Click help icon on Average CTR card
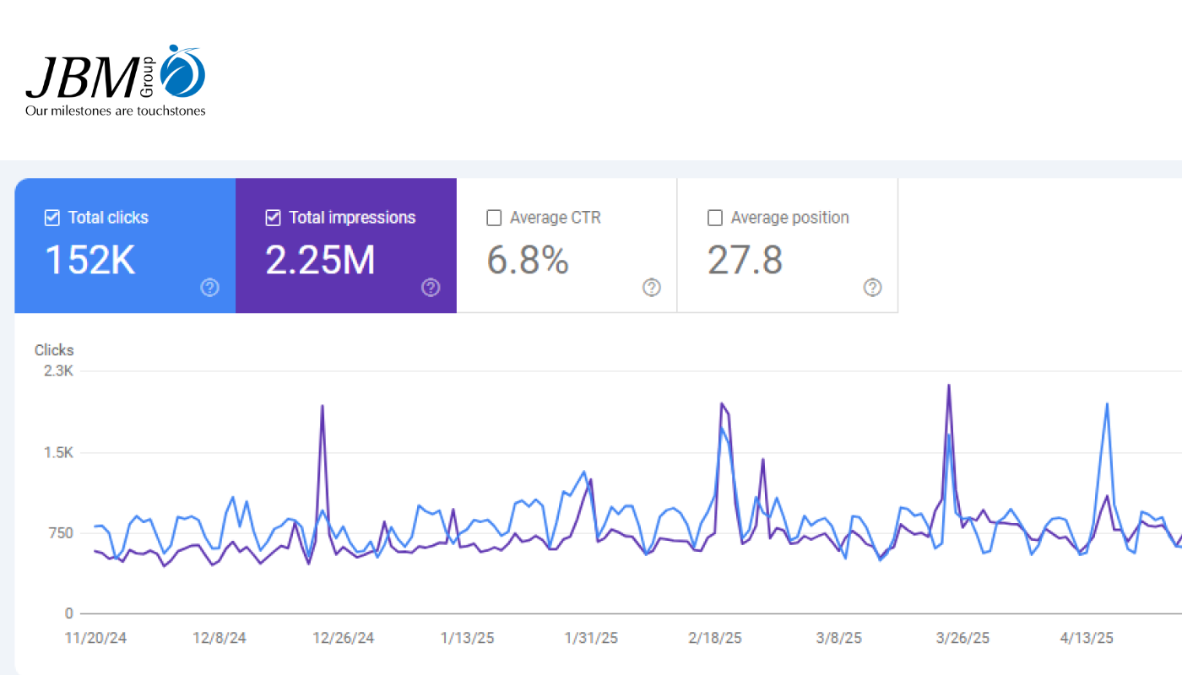Image resolution: width=1182 pixels, height=675 pixels. [652, 288]
